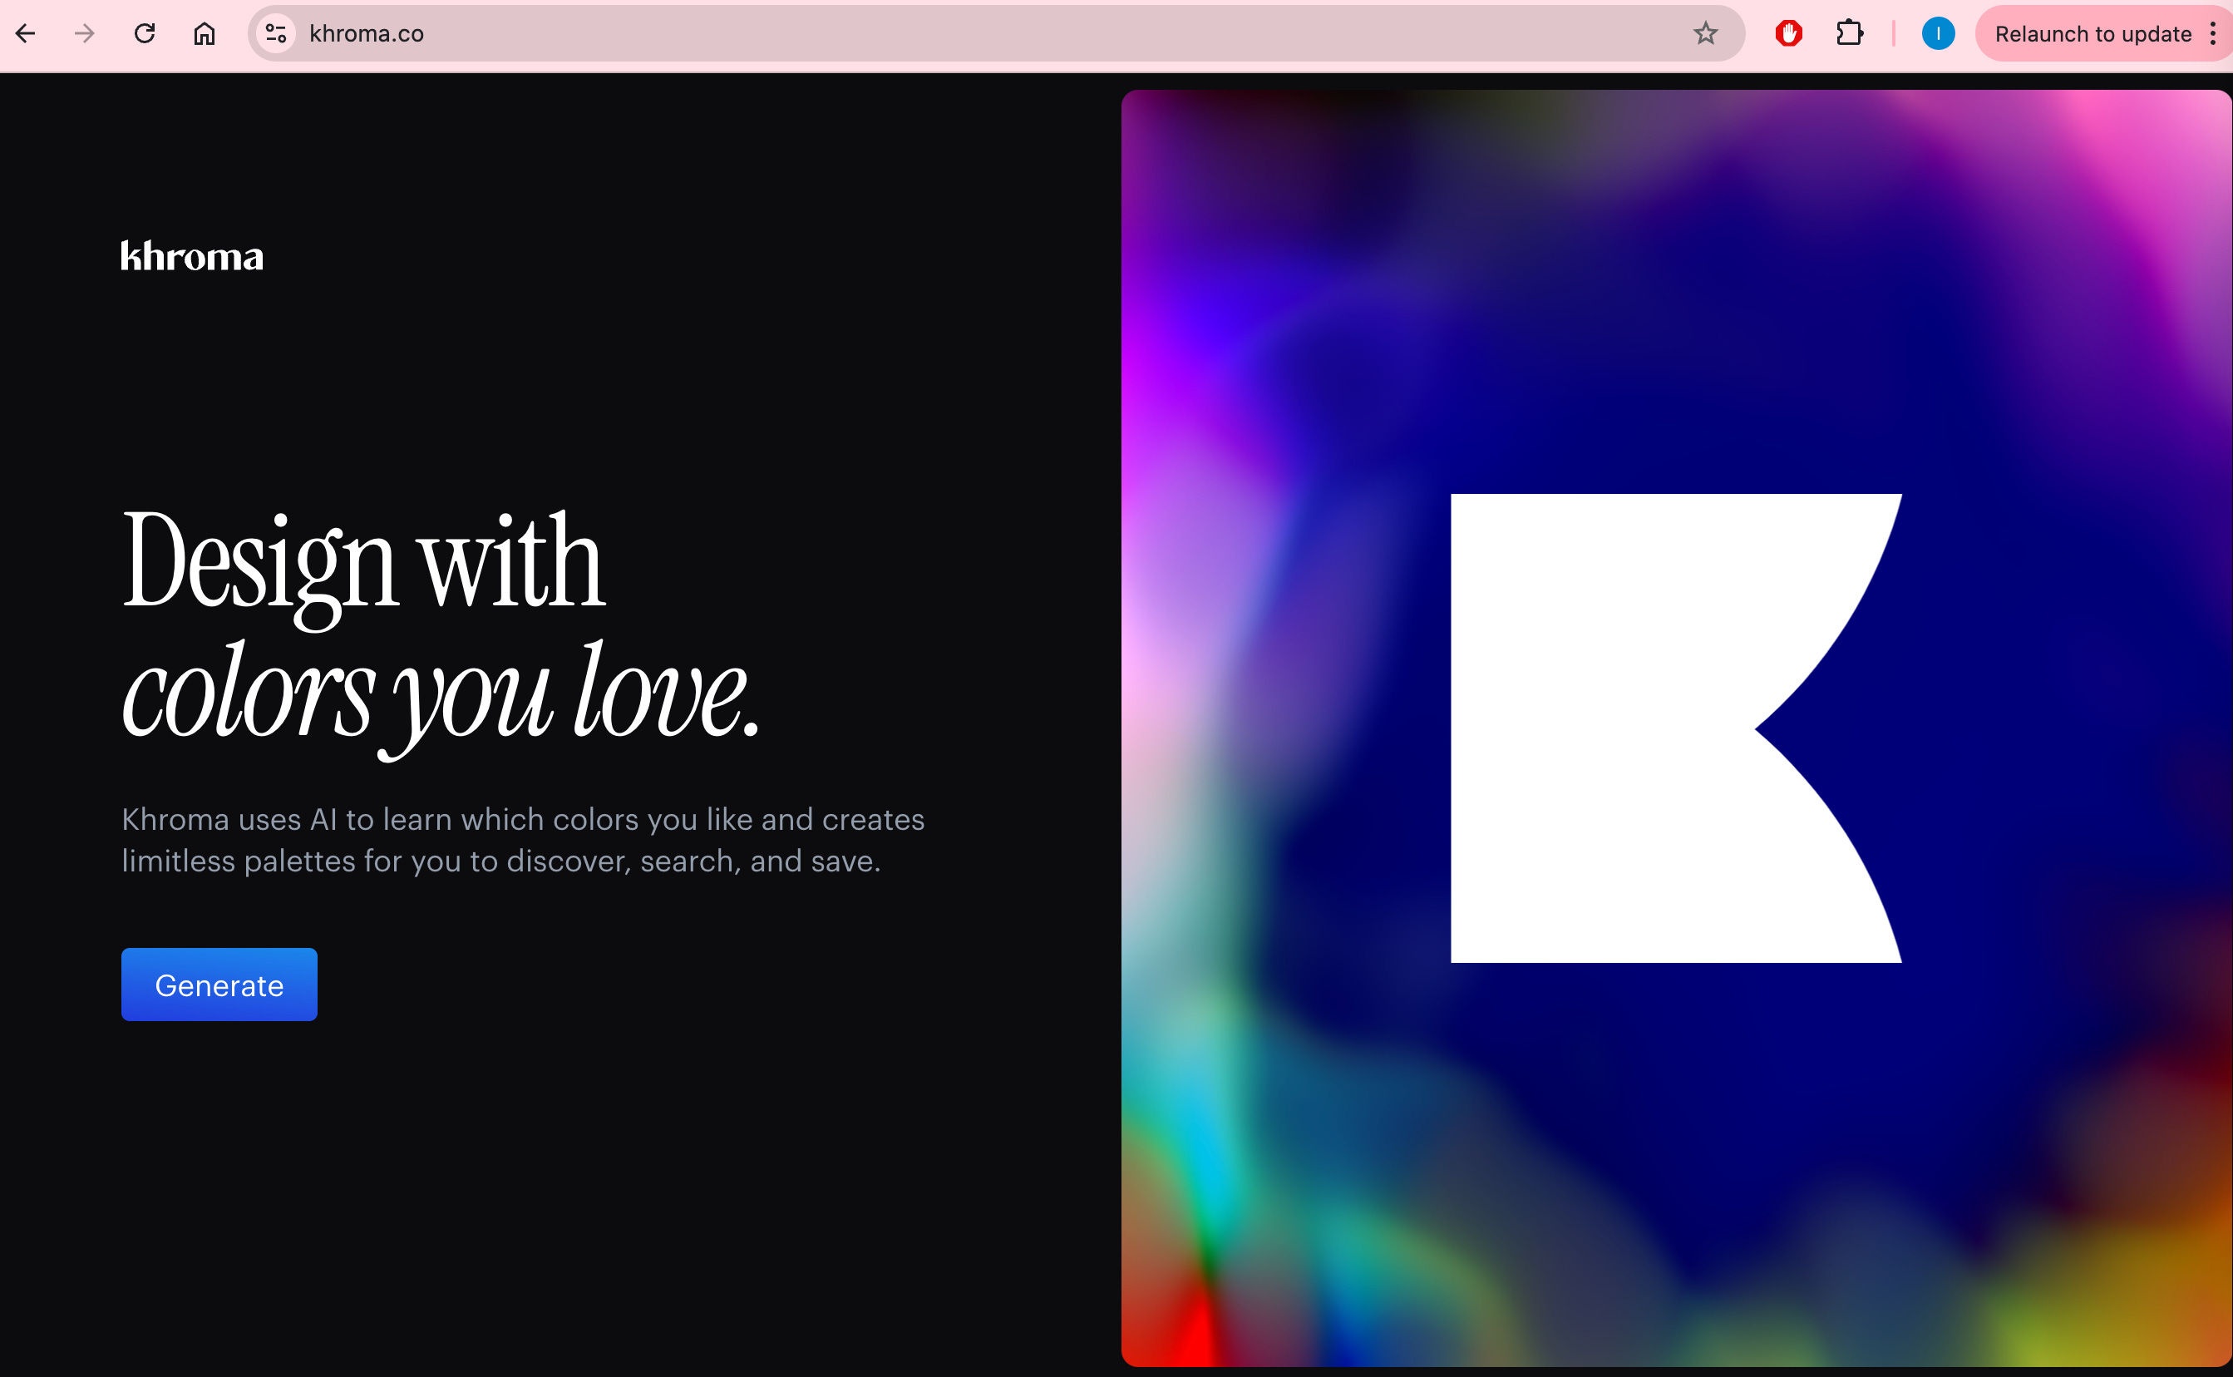
Task: Go back using the browser back arrow
Action: click(x=26, y=34)
